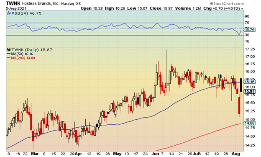Viewport: 261px width, 157px height.
Task: Click the Hostess Brands, Inc. company name
Action: pos(41,3)
